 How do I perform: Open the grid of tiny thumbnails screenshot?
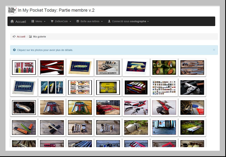click(164, 87)
